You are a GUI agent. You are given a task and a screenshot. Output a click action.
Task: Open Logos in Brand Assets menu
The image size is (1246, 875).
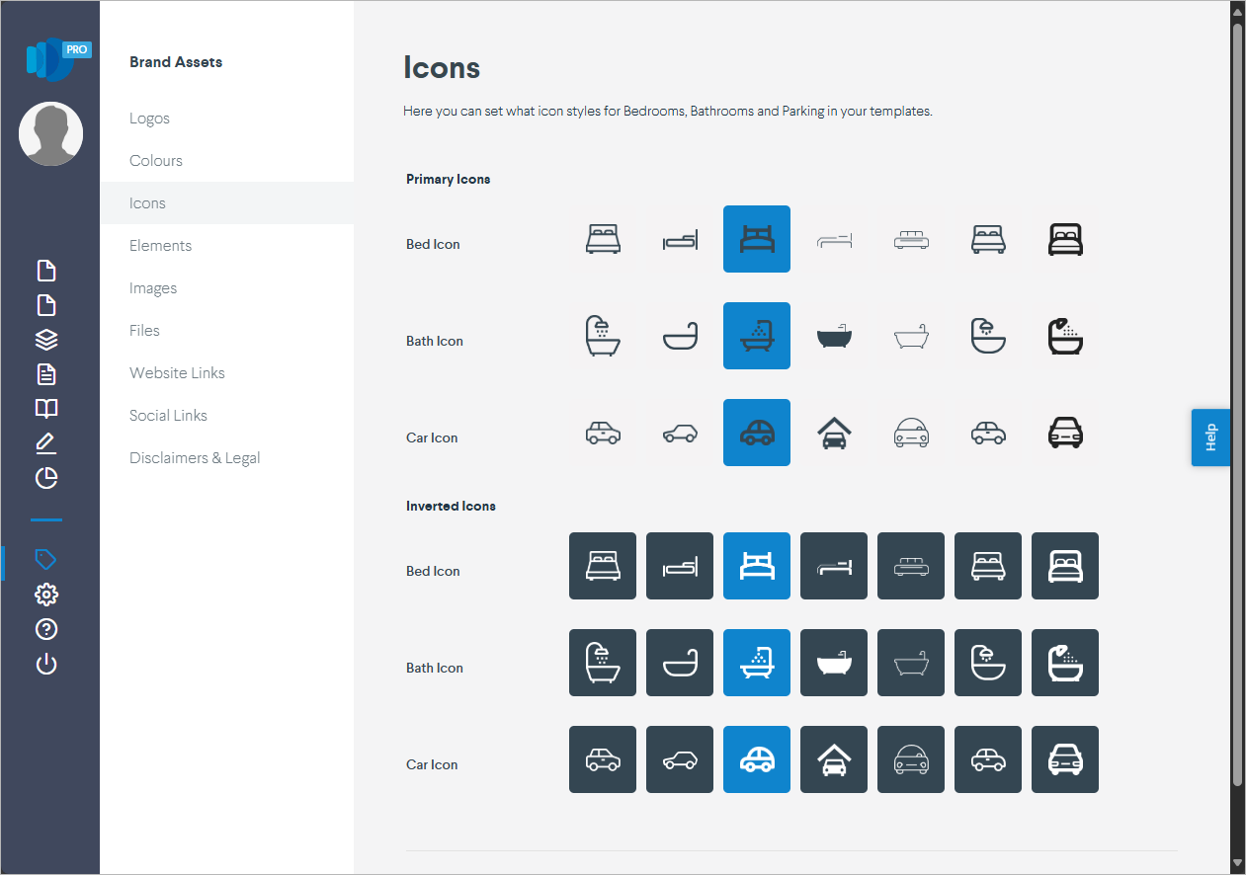click(x=149, y=119)
